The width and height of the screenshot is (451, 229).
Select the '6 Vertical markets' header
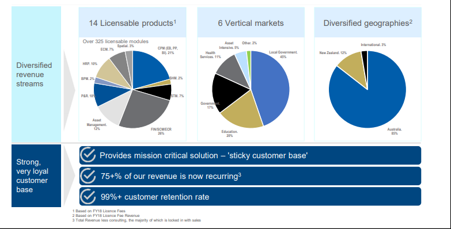coord(251,22)
